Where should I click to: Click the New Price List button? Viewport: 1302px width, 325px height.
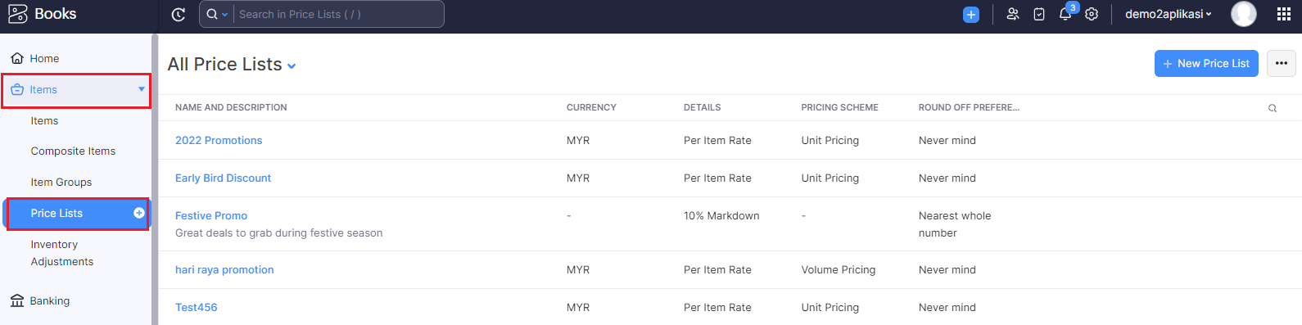(1206, 63)
